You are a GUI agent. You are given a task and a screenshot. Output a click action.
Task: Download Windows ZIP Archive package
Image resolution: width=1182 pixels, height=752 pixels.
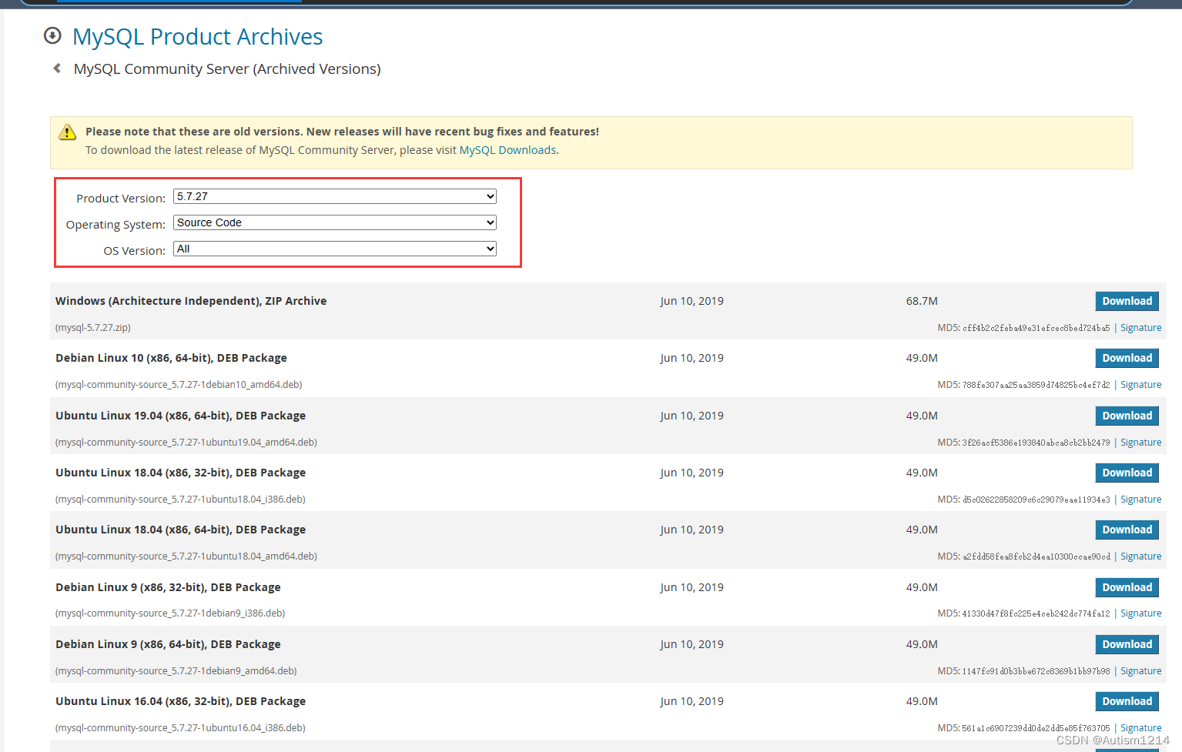[x=1127, y=301]
